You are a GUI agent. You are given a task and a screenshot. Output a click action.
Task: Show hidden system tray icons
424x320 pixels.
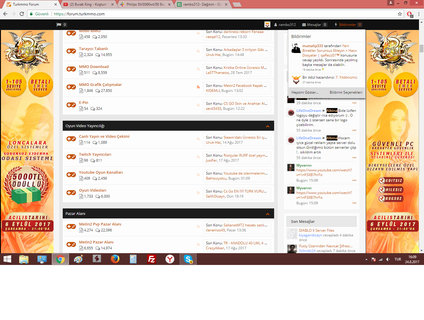(x=366, y=259)
